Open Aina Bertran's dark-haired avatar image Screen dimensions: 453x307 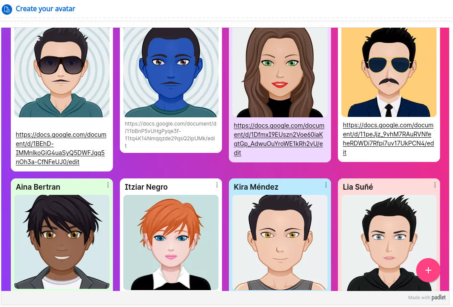tap(62, 242)
